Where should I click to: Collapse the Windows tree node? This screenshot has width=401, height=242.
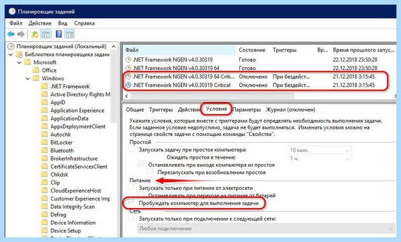[x=27, y=78]
